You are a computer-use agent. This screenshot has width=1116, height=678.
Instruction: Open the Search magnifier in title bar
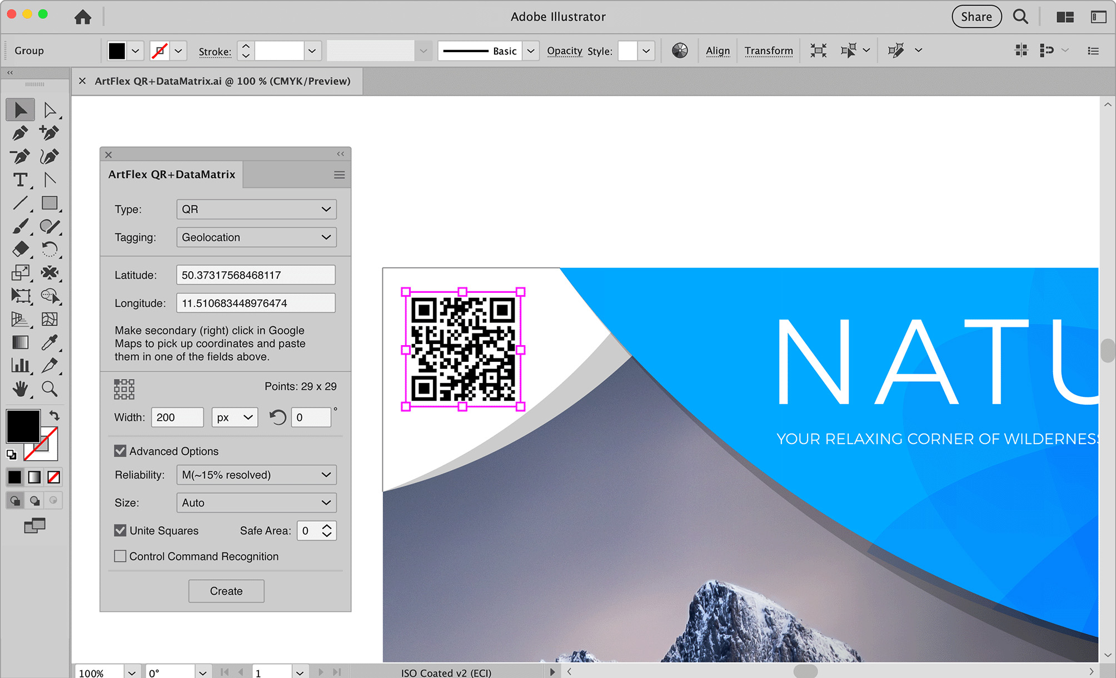[x=1020, y=17]
